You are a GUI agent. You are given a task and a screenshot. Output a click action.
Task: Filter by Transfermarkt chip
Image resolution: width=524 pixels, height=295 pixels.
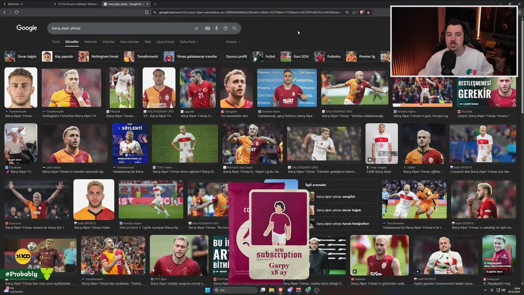(x=142, y=57)
